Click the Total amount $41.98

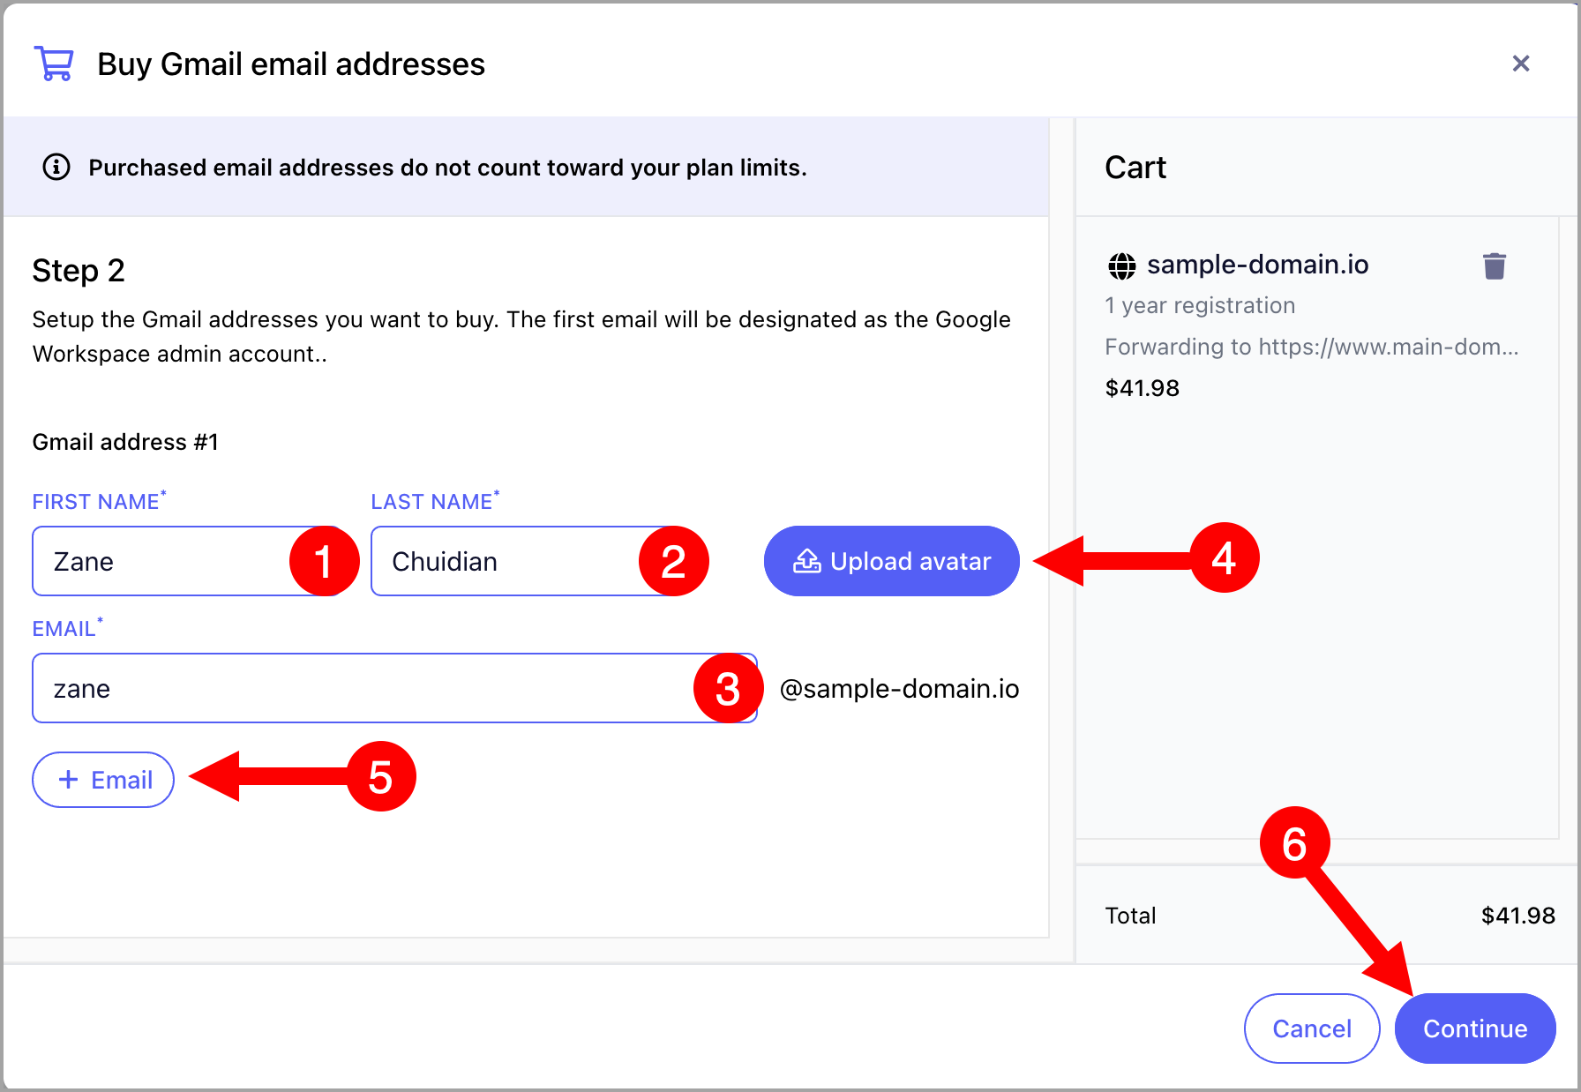pyautogui.click(x=1517, y=916)
